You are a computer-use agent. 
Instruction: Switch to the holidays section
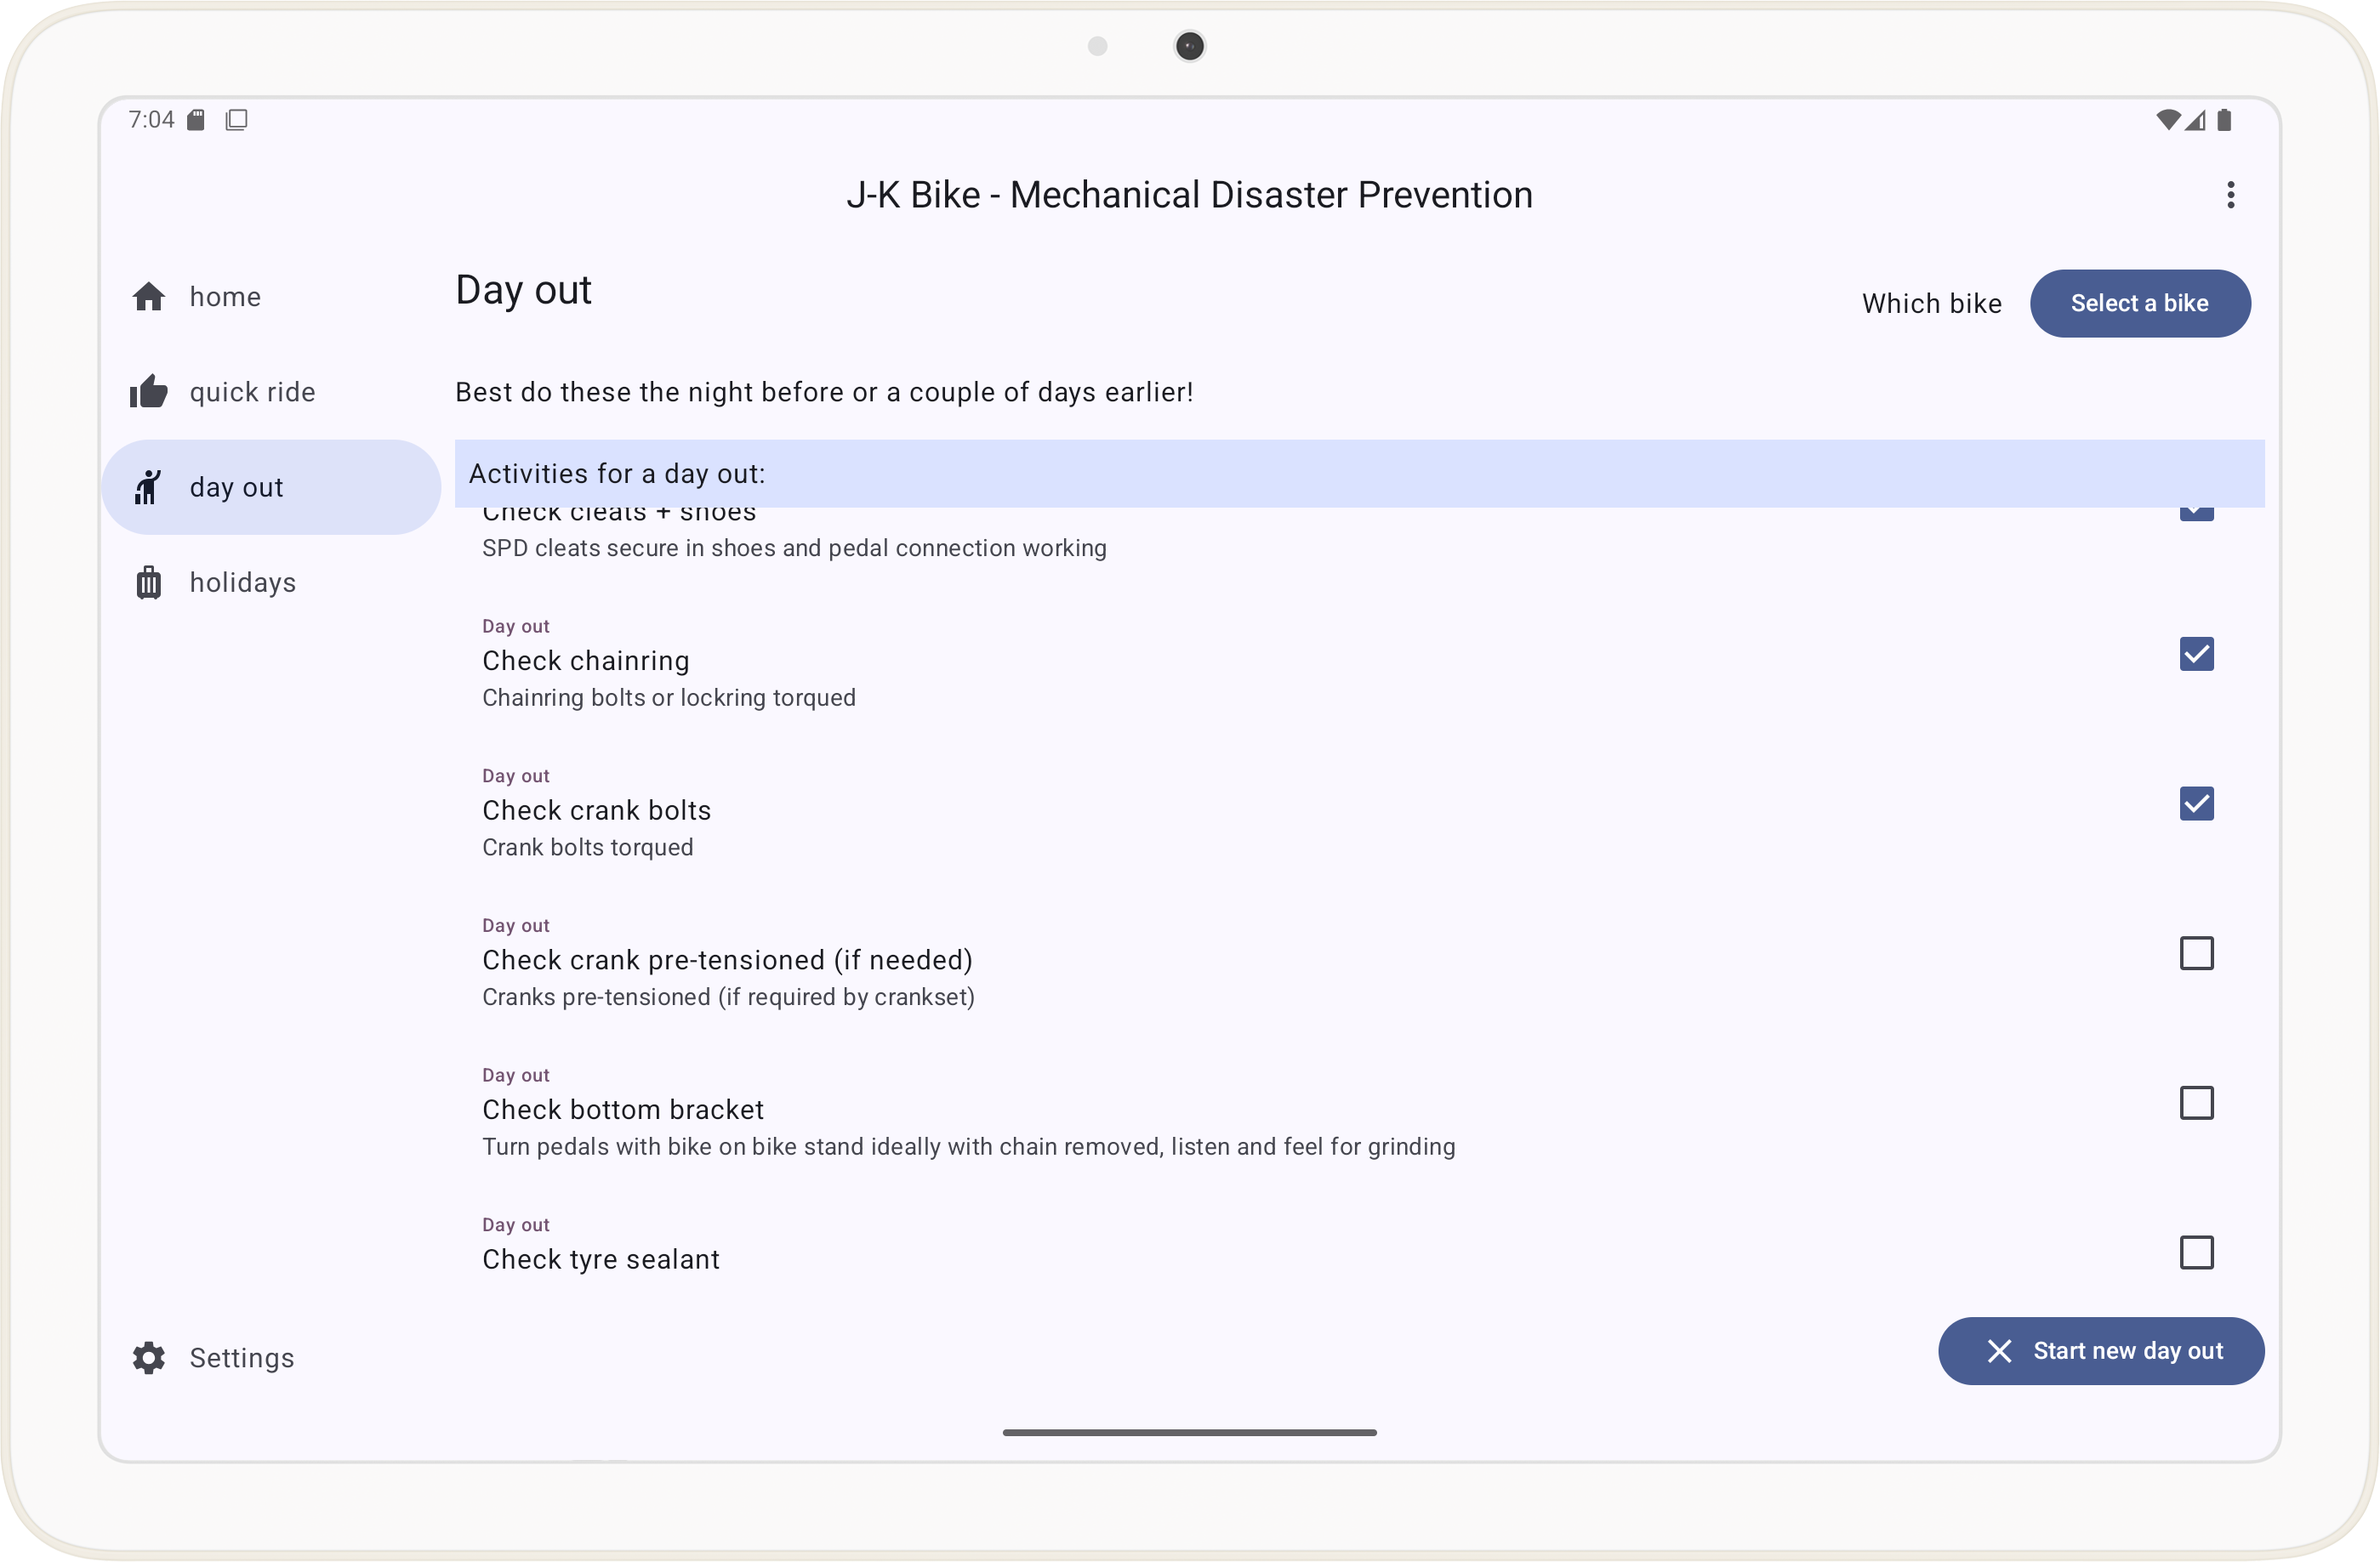(243, 582)
